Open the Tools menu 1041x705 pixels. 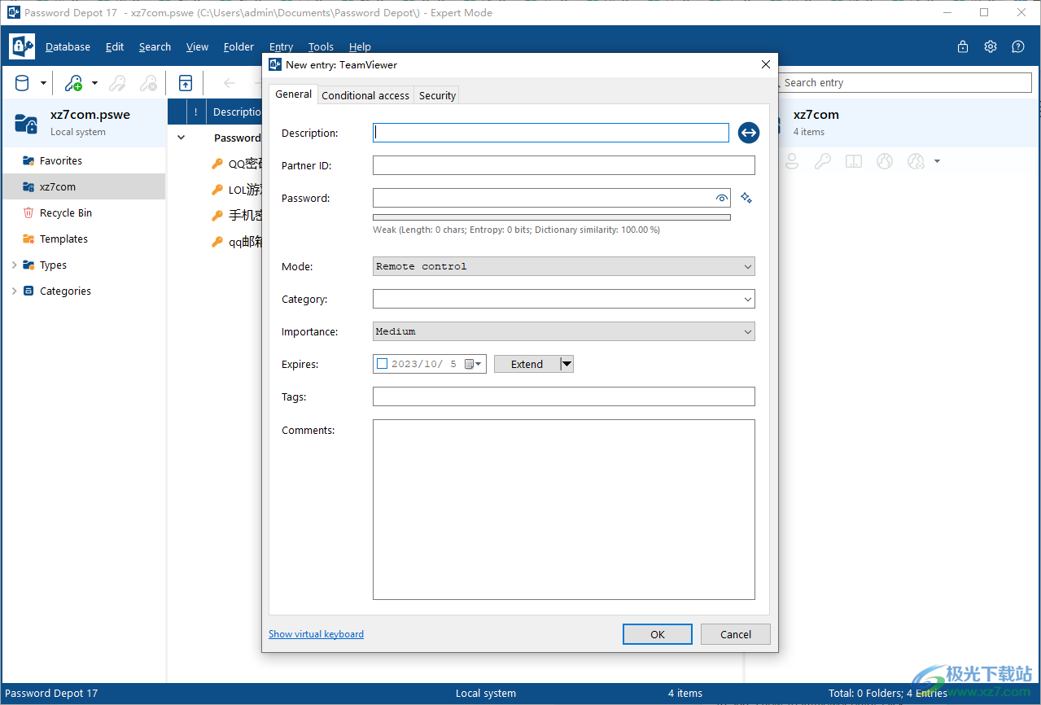[x=321, y=46]
